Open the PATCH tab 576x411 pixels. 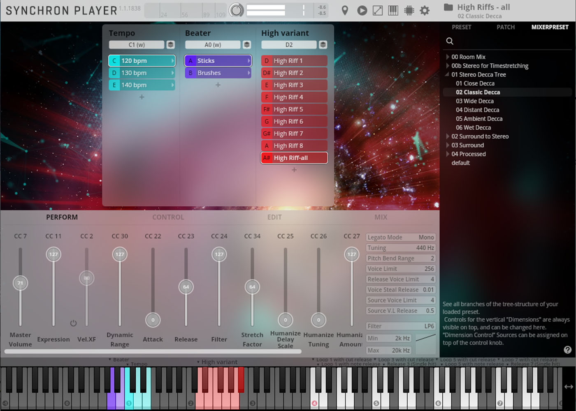(x=505, y=27)
